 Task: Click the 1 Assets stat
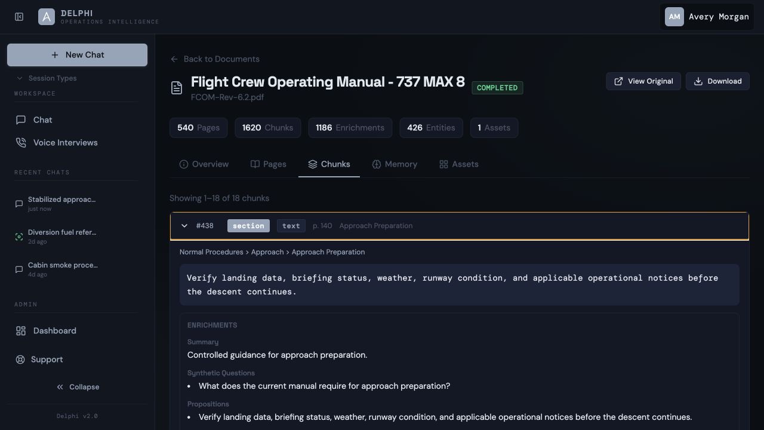(494, 128)
